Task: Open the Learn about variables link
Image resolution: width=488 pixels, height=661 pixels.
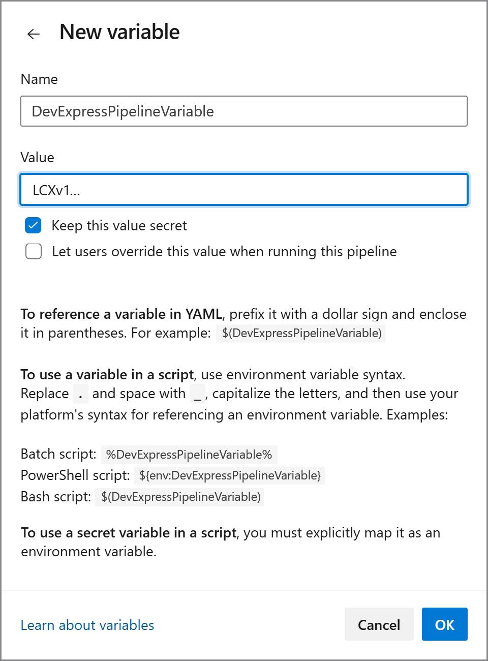Action: pos(87,625)
